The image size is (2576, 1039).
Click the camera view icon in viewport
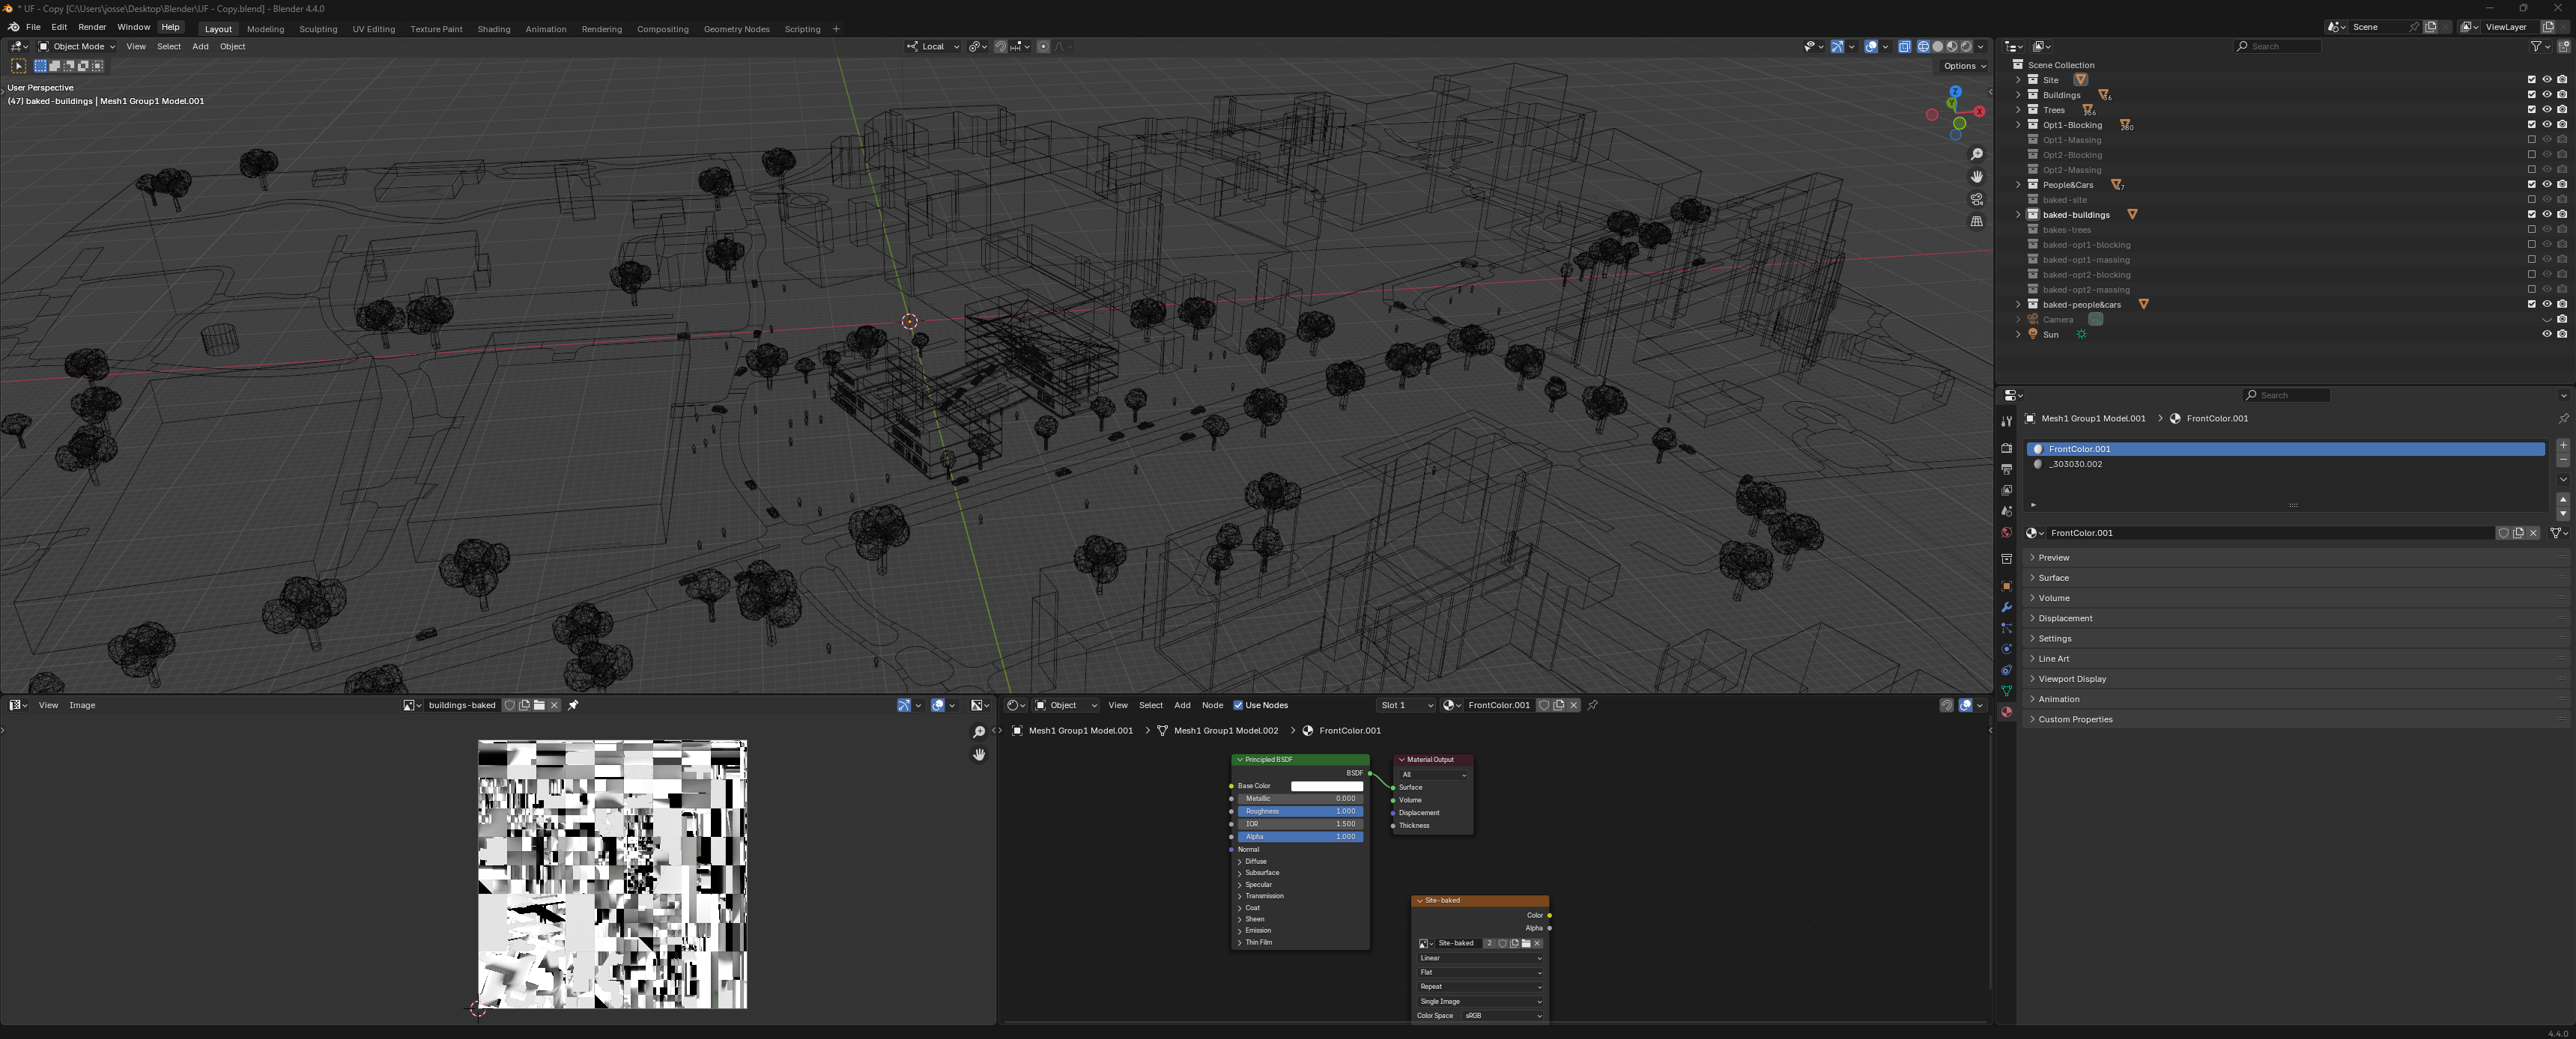[x=1976, y=200]
